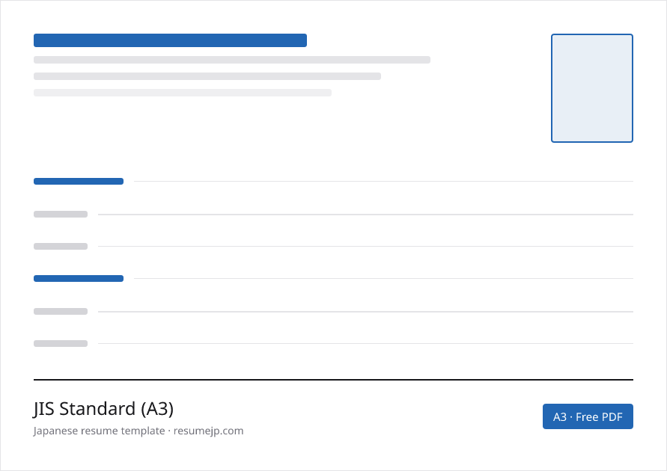Click the JIS Standard (A3) title
The image size is (667, 471).
pyautogui.click(x=103, y=408)
